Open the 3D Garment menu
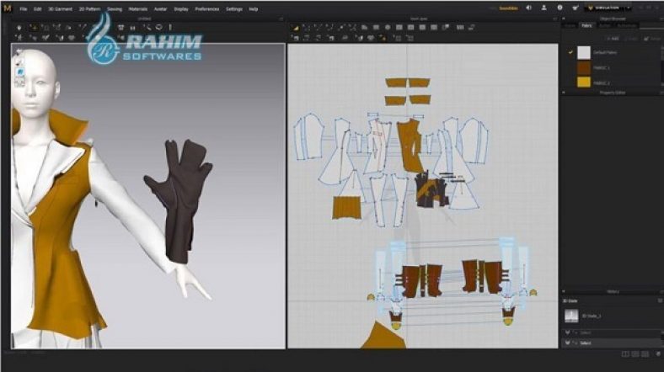 62,8
